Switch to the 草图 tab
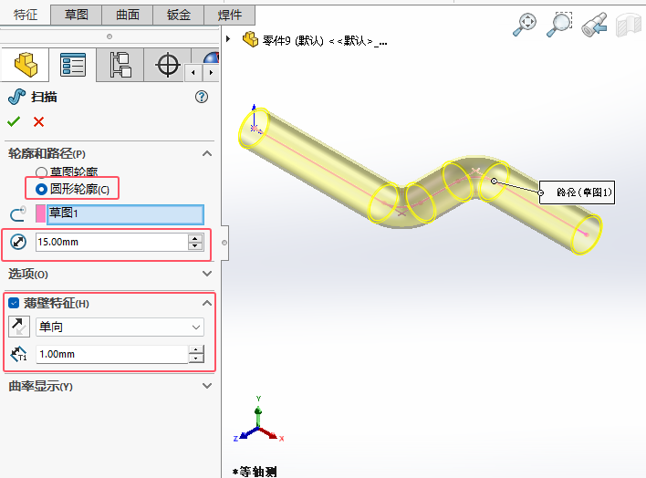Viewport: 646px width, 478px height. (77, 15)
